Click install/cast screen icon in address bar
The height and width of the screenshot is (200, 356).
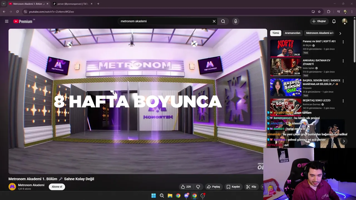313,12
